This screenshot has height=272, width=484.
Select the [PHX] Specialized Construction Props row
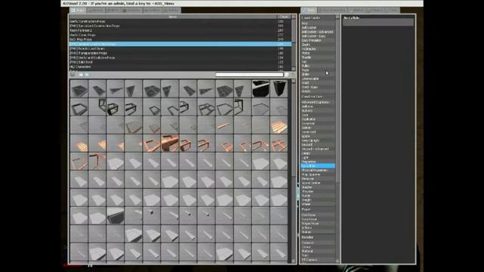click(x=180, y=26)
